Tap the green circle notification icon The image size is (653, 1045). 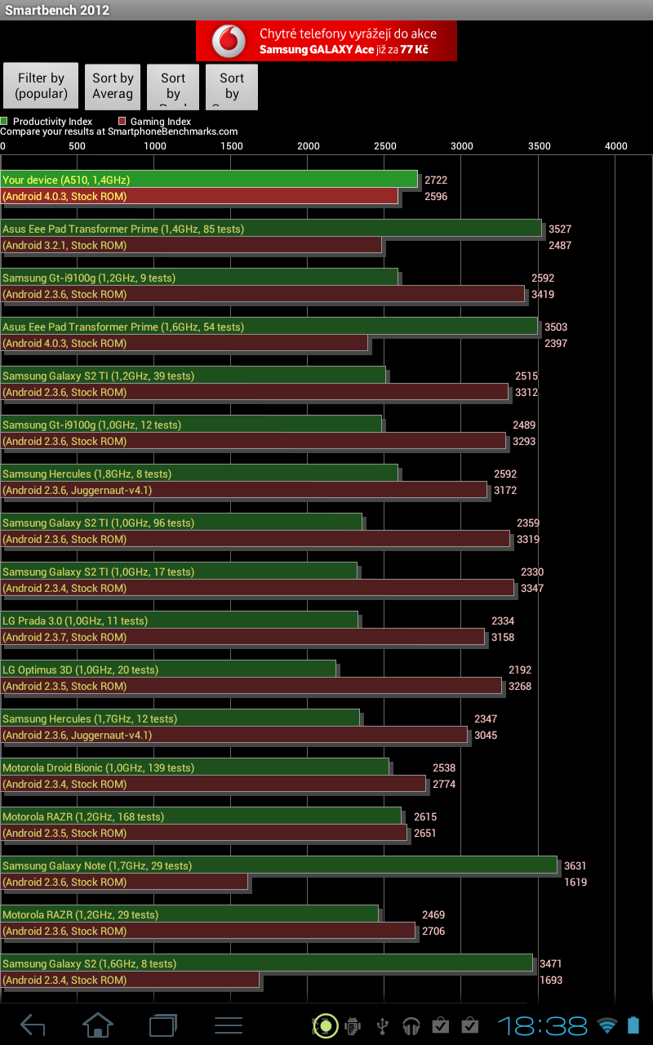[325, 1025]
